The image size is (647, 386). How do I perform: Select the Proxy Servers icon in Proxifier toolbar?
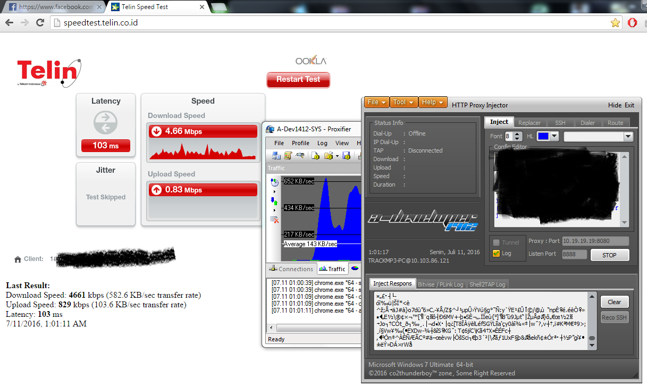coord(276,156)
